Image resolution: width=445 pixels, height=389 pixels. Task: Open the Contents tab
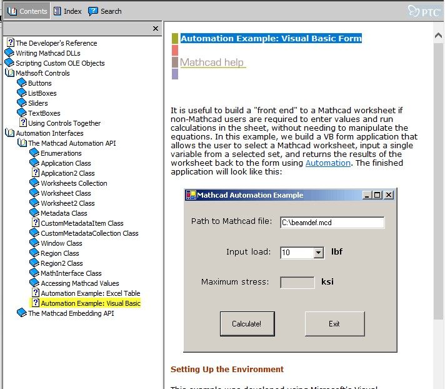click(x=27, y=11)
